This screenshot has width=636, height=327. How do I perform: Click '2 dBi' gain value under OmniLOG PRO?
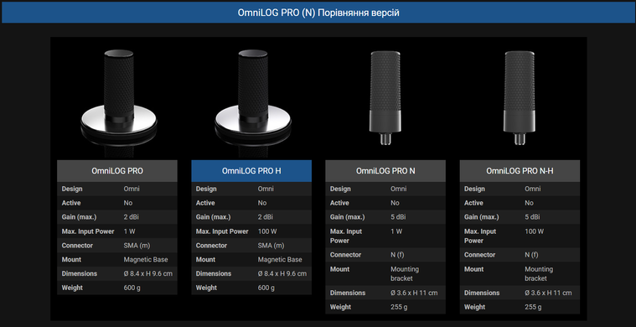point(131,217)
